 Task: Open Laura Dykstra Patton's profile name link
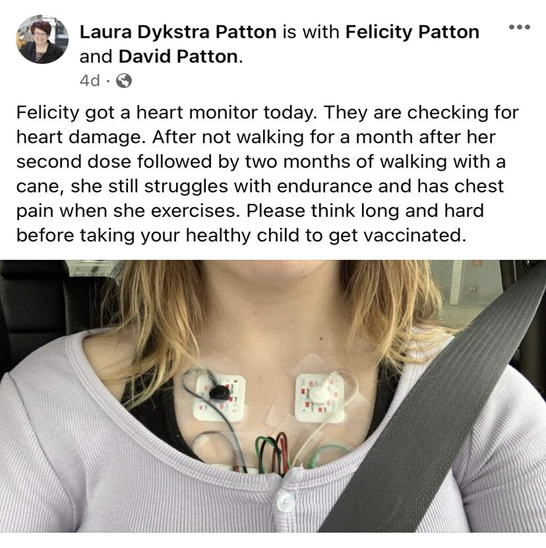click(x=178, y=32)
